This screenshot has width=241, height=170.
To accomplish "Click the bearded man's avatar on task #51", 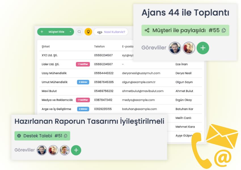I will point(42,150).
